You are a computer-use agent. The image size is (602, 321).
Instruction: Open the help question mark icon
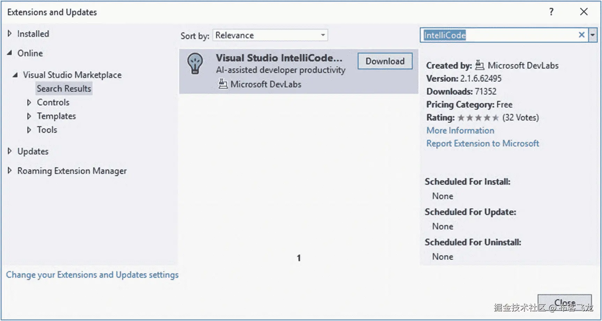pos(551,12)
